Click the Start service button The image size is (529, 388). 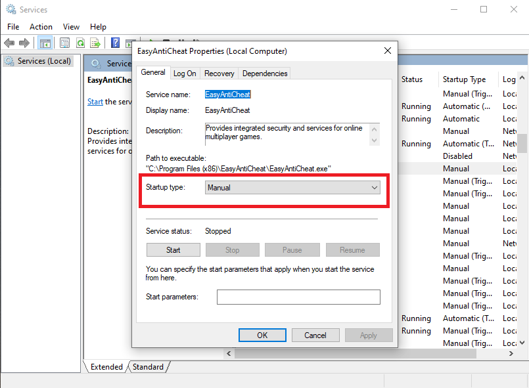(x=173, y=249)
